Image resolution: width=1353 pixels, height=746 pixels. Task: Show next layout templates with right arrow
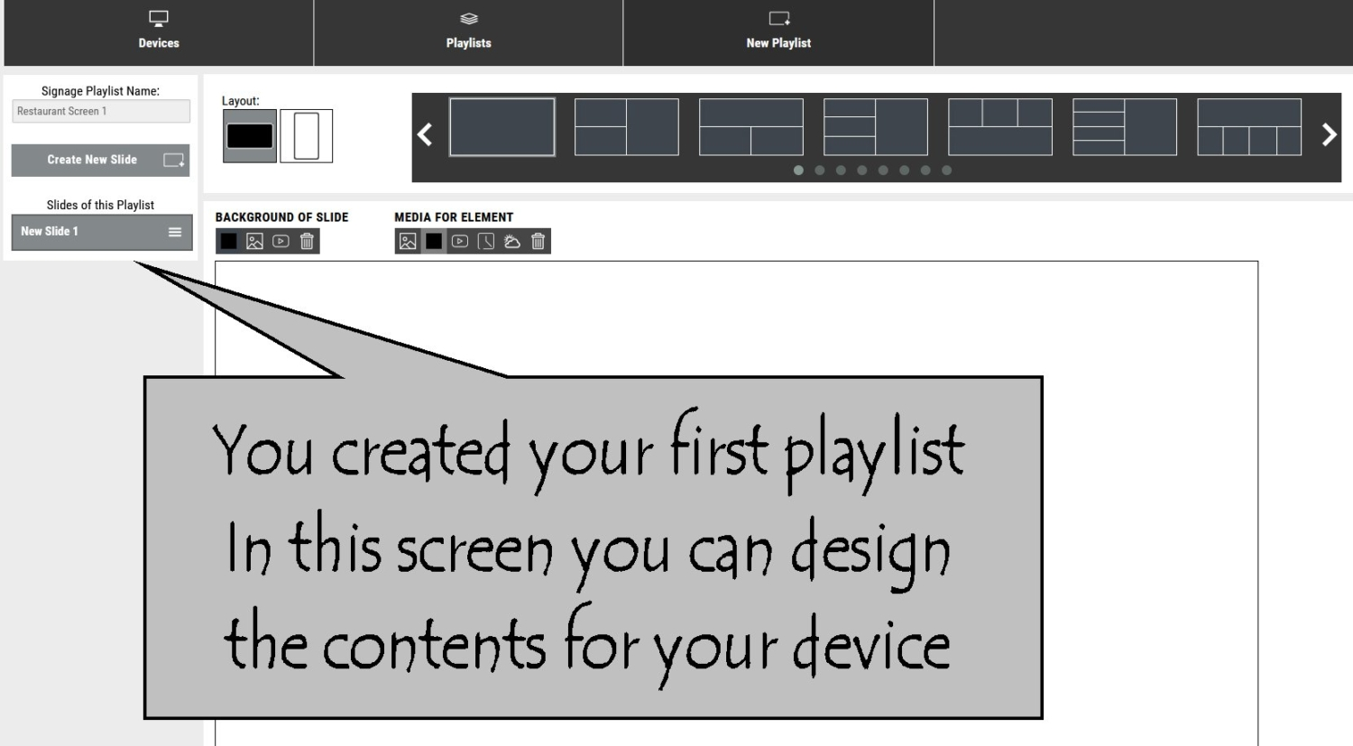tap(1329, 134)
